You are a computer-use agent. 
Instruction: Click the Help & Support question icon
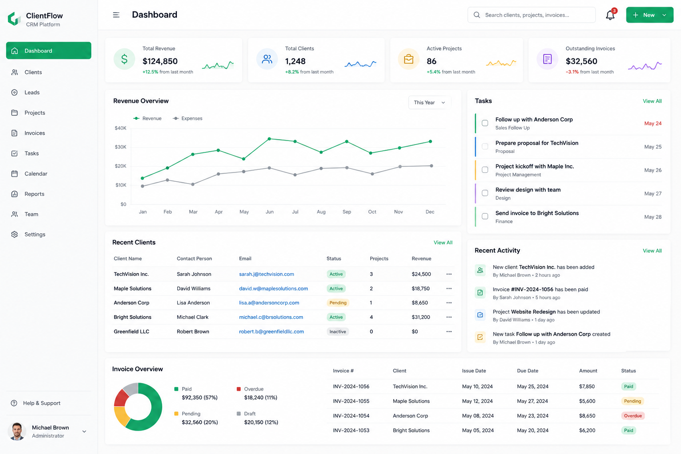tap(14, 403)
